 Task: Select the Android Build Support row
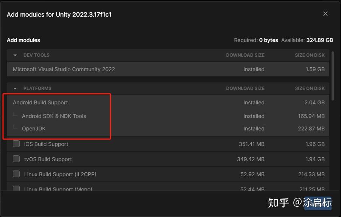tap(168, 102)
